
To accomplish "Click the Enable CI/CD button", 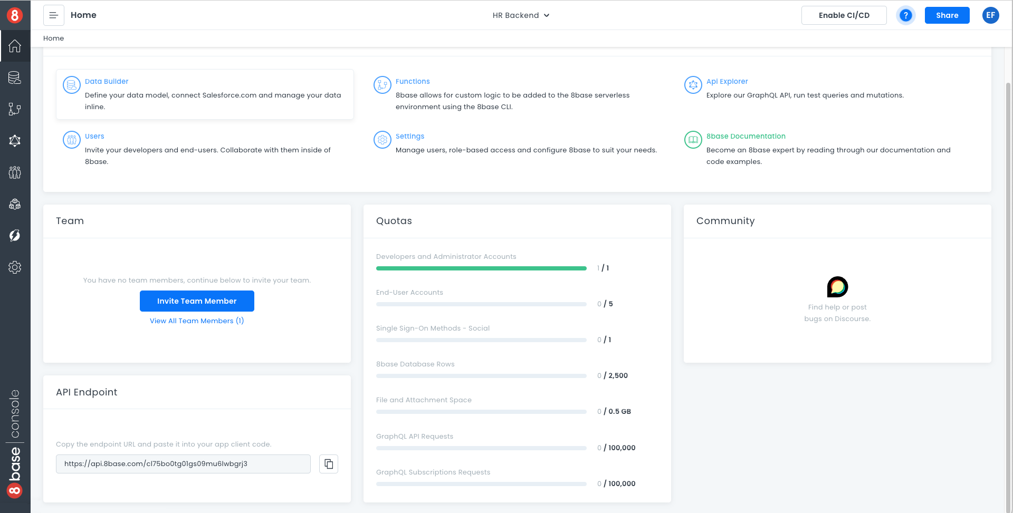I will coord(844,15).
